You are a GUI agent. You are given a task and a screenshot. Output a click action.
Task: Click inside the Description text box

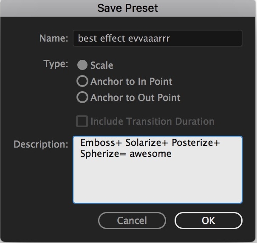pos(157,170)
